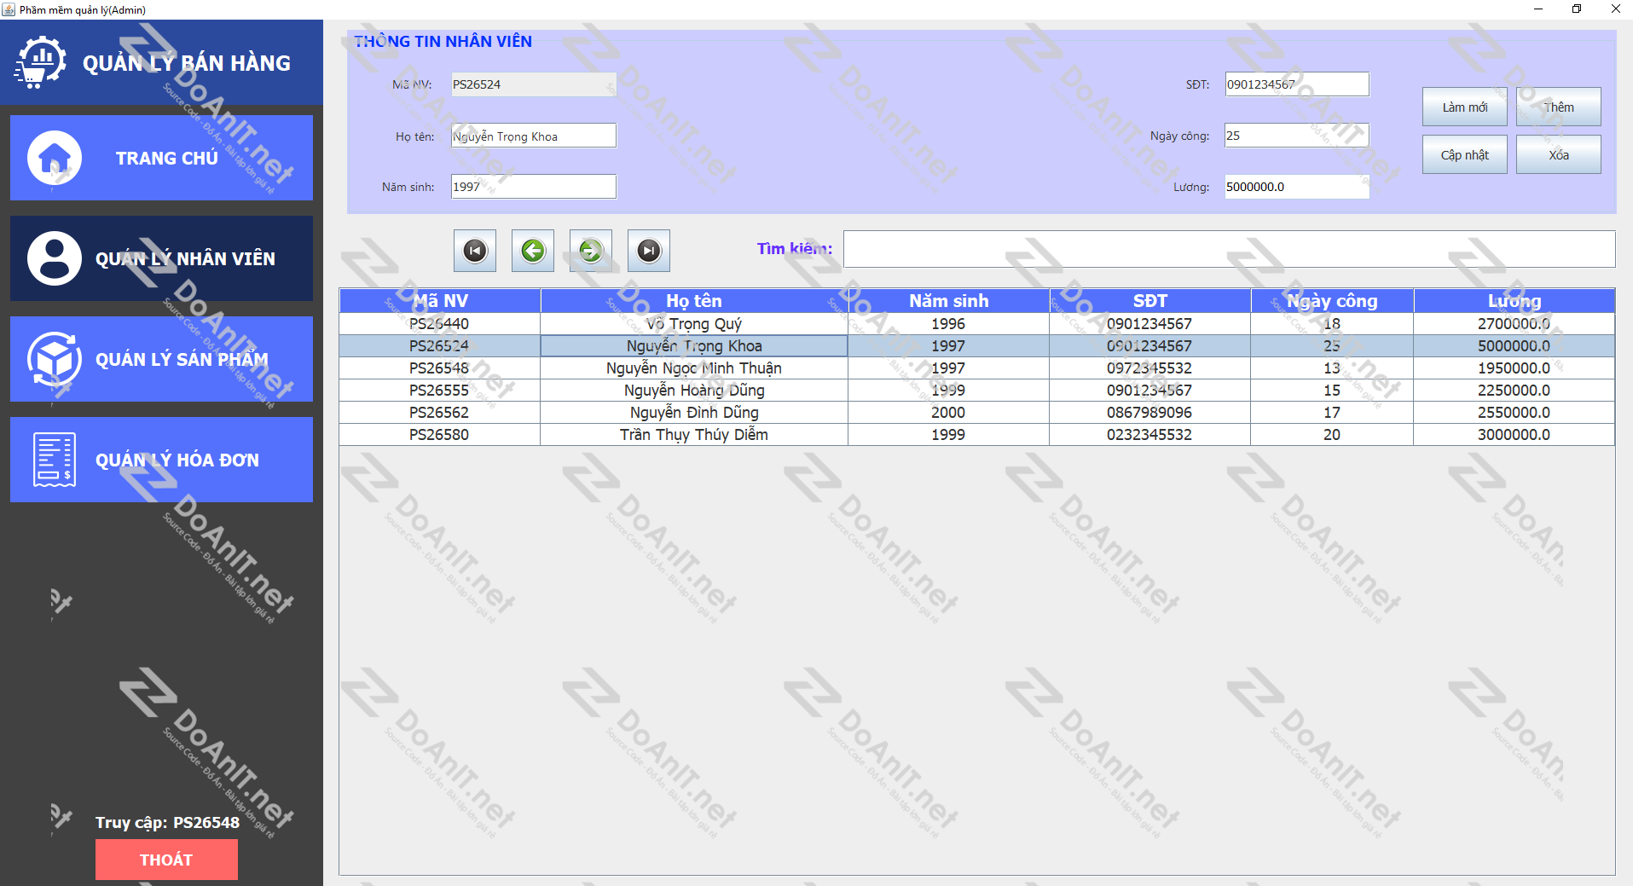Click the red THOÁT button
1633x886 pixels.
coord(166,860)
